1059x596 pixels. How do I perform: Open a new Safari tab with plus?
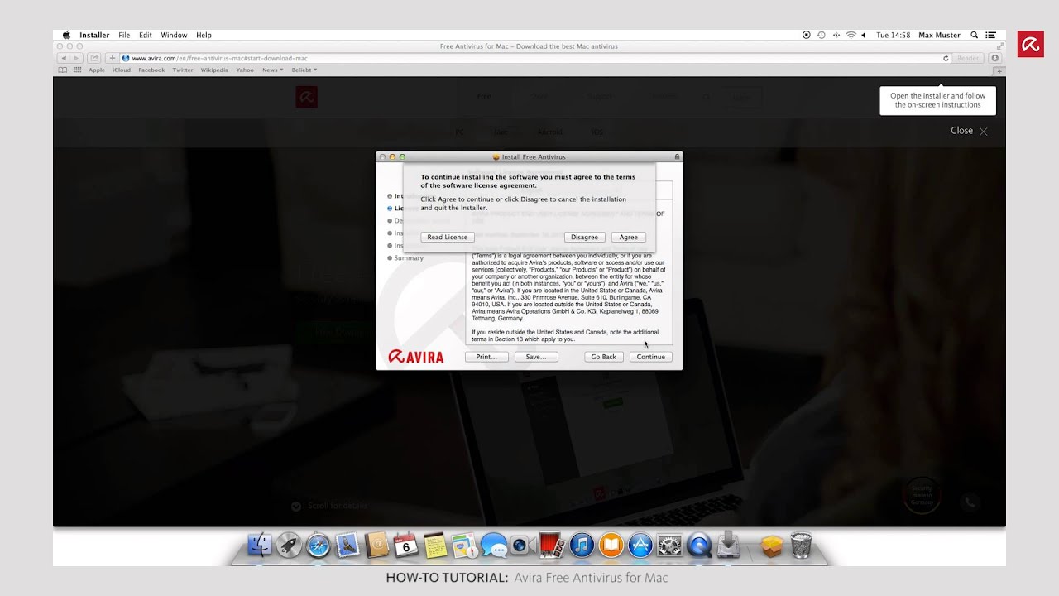click(x=1000, y=70)
